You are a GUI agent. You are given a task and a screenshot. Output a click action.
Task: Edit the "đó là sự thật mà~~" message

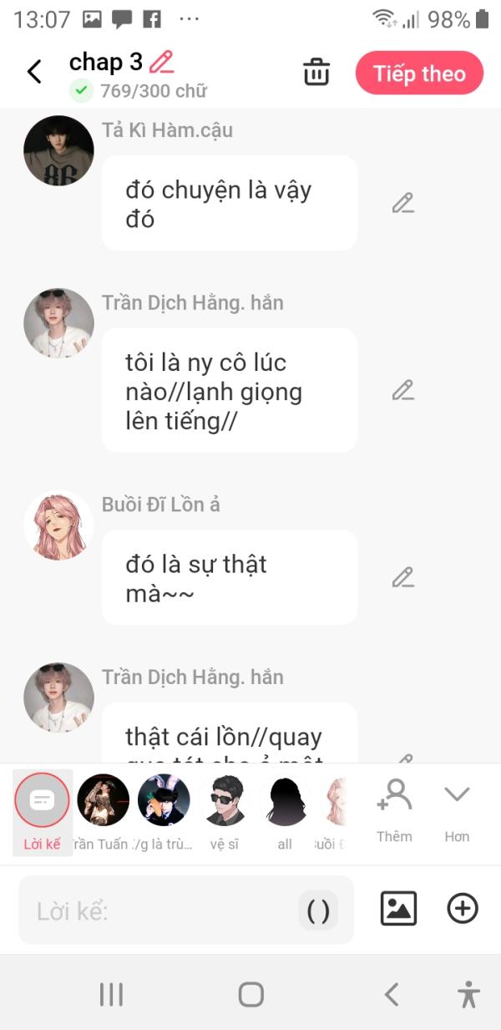pos(403,577)
